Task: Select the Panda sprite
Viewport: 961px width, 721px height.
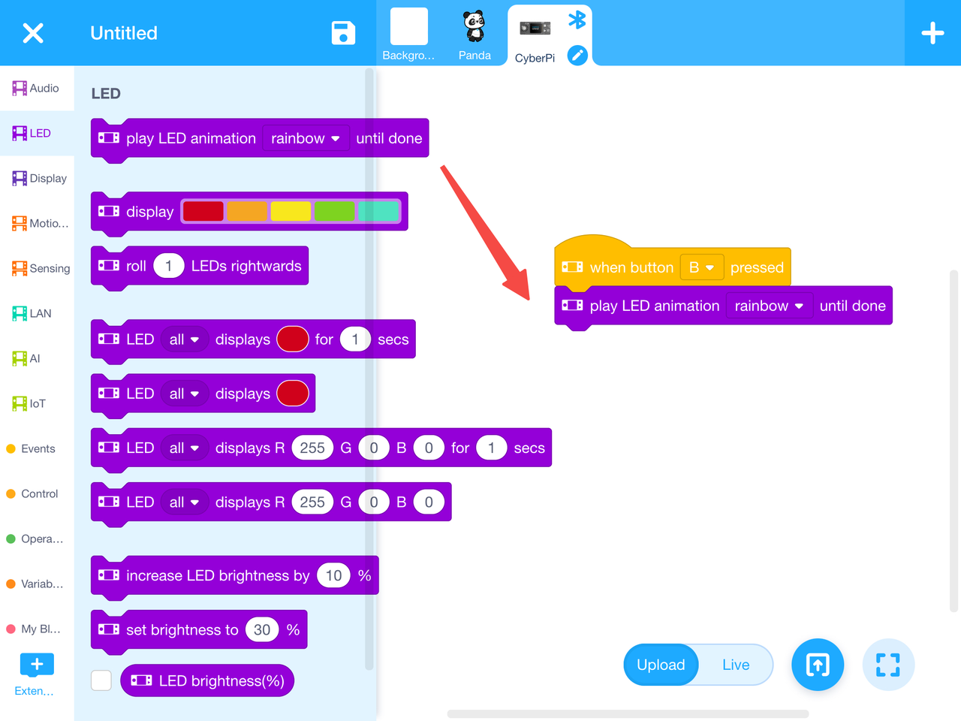Action: point(474,35)
